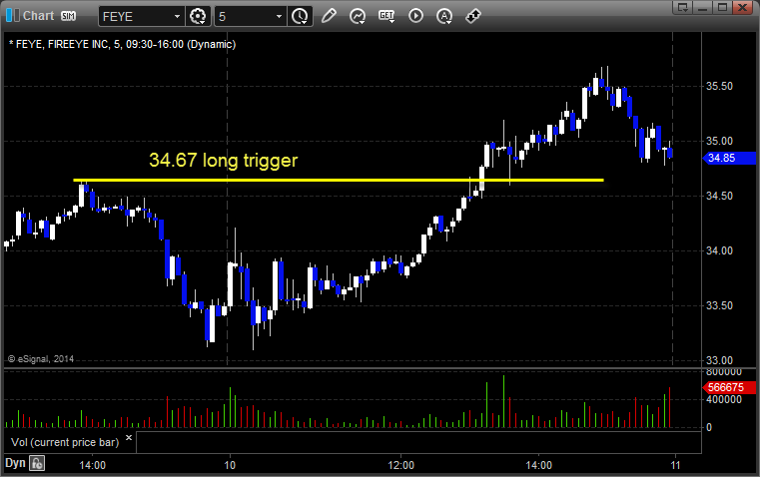760x477 pixels.
Task: Expand the interval dropdown arrow
Action: pos(279,16)
